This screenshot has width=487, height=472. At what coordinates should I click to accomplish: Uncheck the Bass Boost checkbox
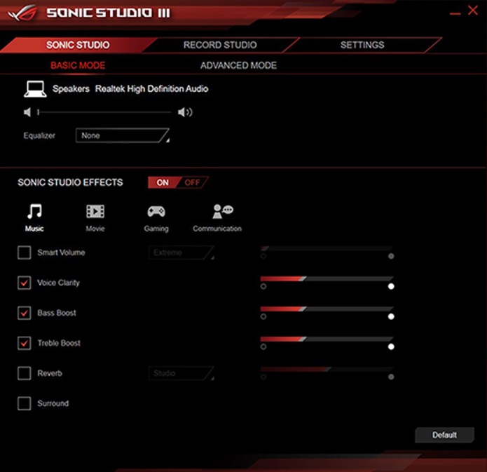click(25, 313)
